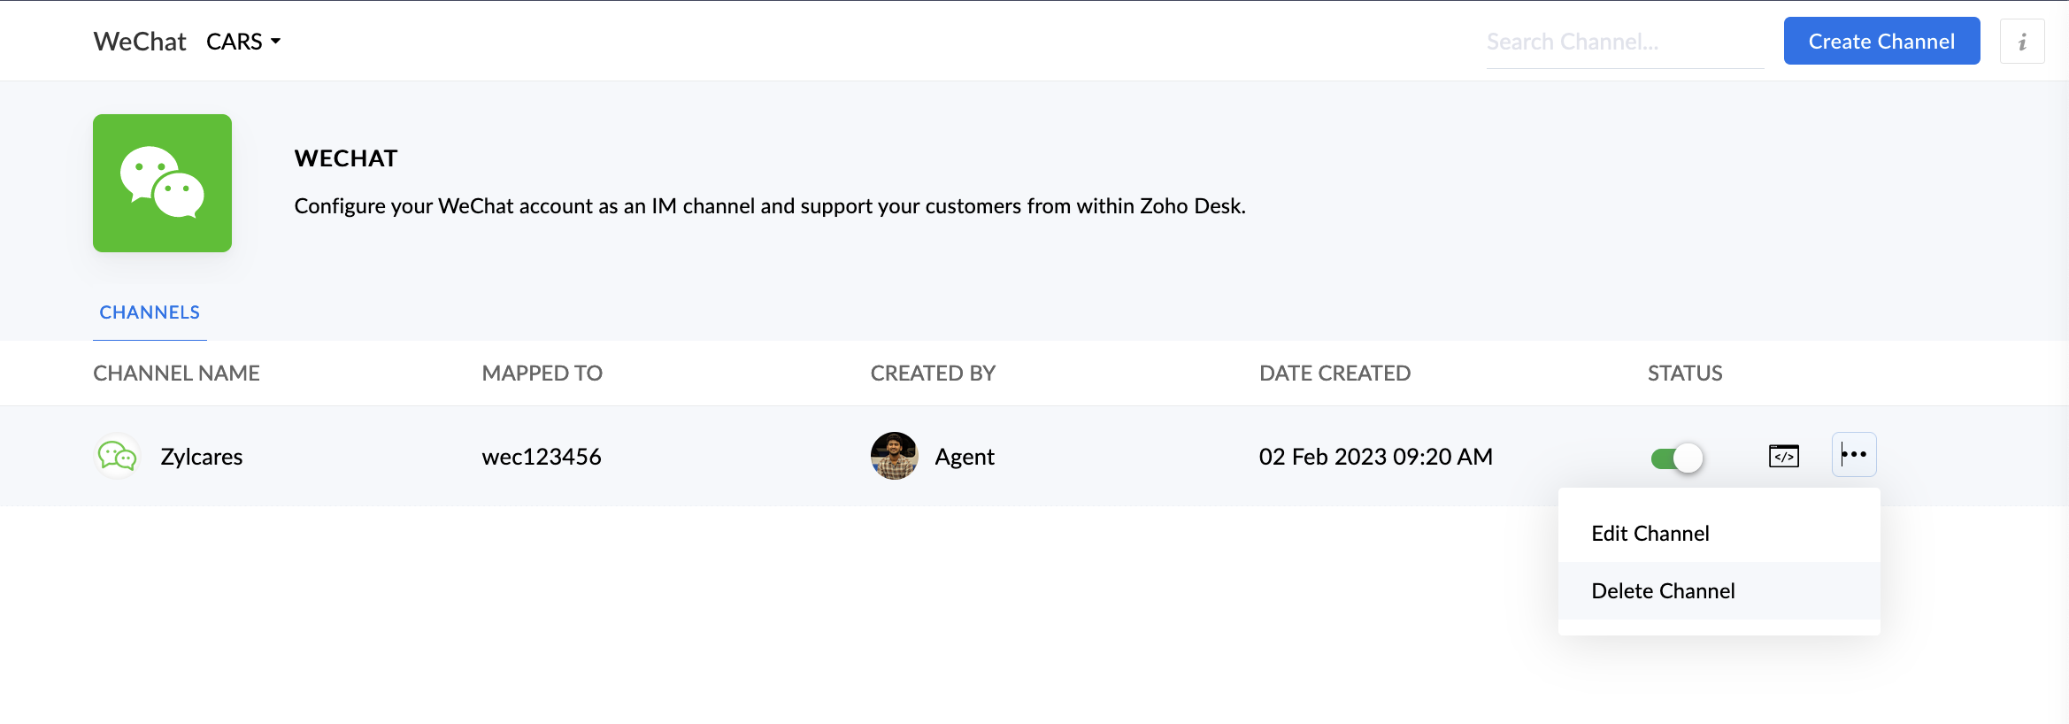This screenshot has width=2069, height=724.
Task: Click the CREATED BY column header
Action: coord(933,374)
